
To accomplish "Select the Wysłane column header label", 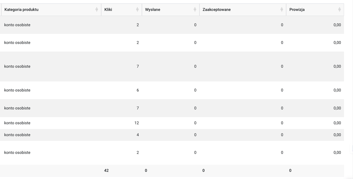I will (153, 10).
